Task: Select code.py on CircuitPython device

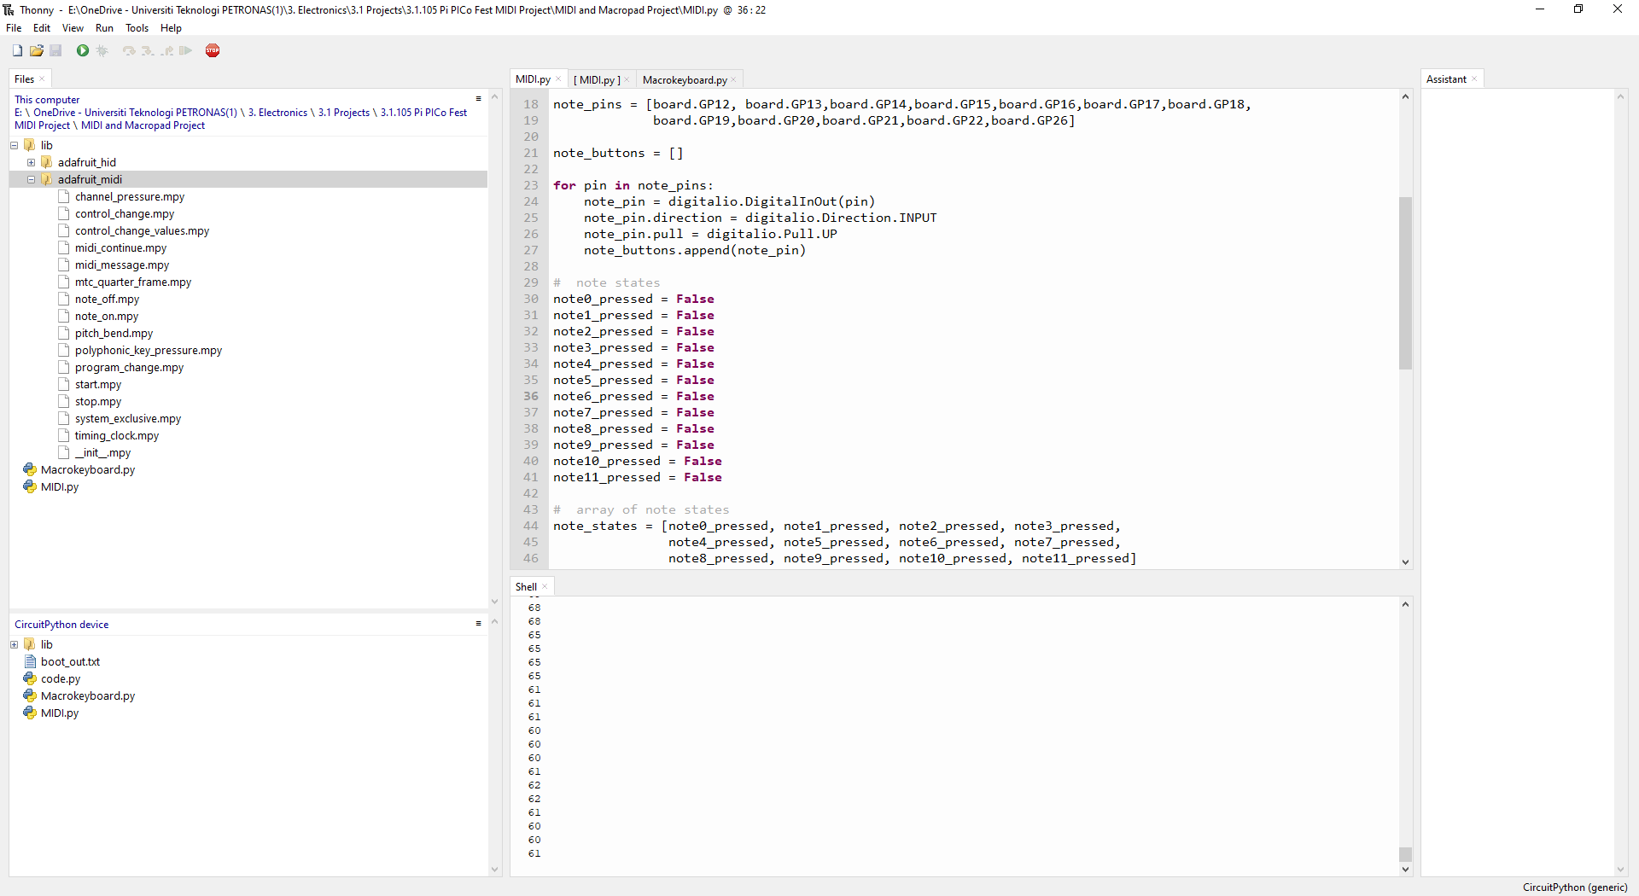Action: tap(61, 679)
